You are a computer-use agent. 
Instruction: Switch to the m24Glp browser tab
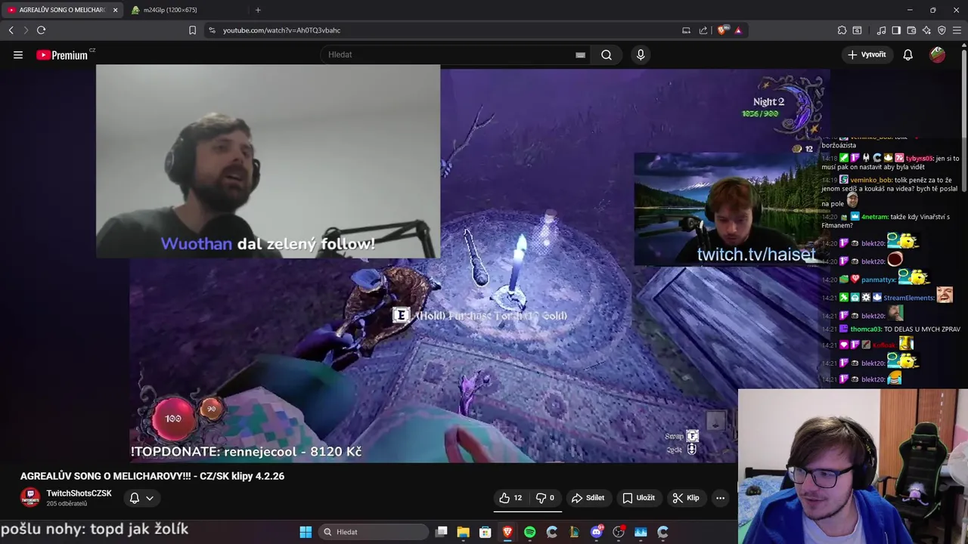point(170,10)
